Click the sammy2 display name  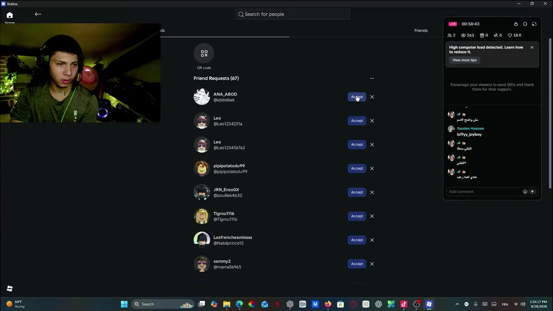[222, 261]
